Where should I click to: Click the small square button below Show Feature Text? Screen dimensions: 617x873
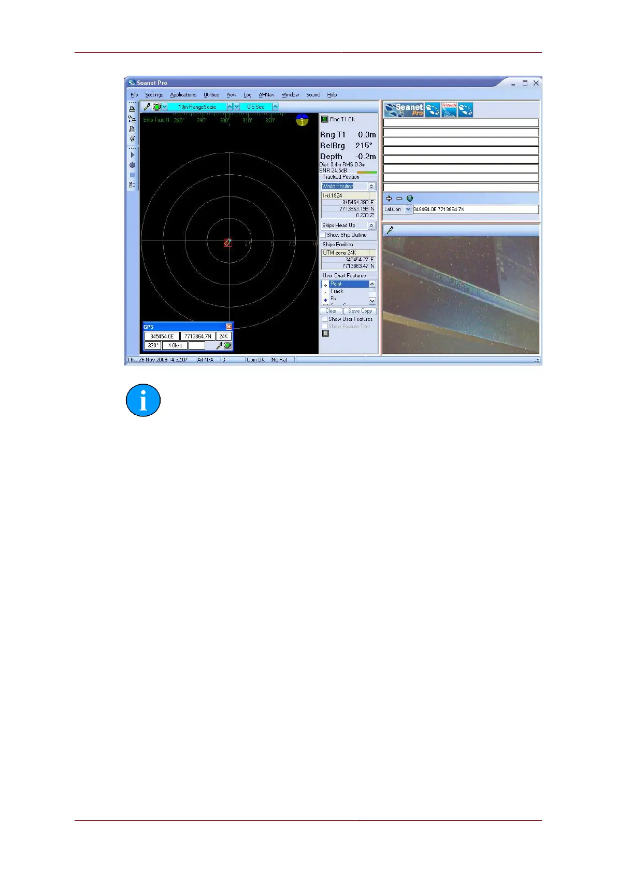(x=325, y=334)
